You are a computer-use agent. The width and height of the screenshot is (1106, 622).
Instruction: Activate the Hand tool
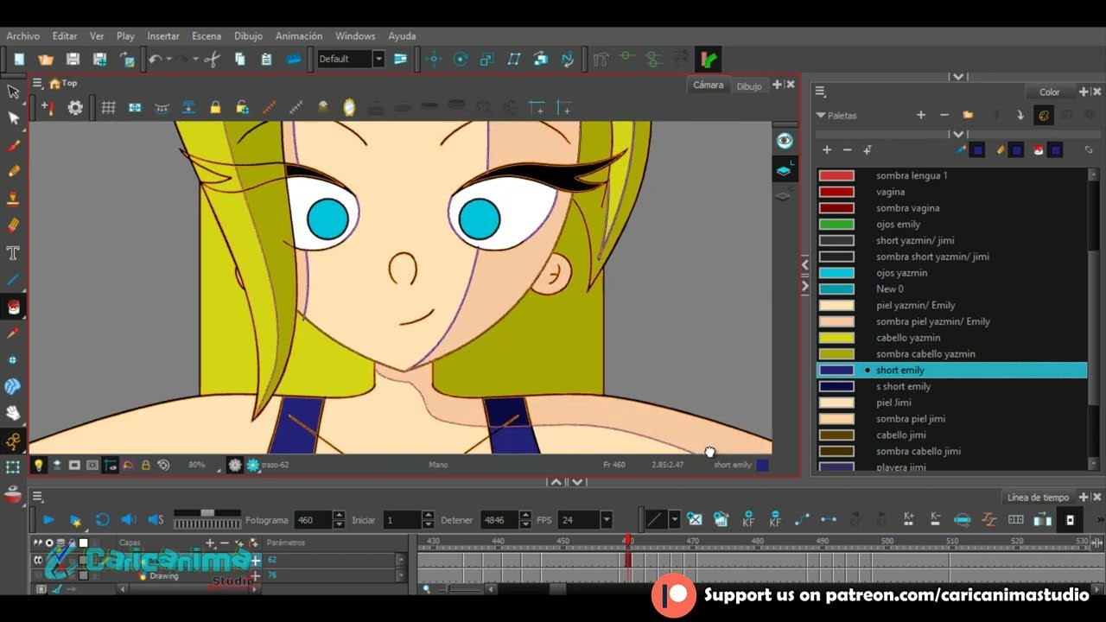[x=13, y=414]
